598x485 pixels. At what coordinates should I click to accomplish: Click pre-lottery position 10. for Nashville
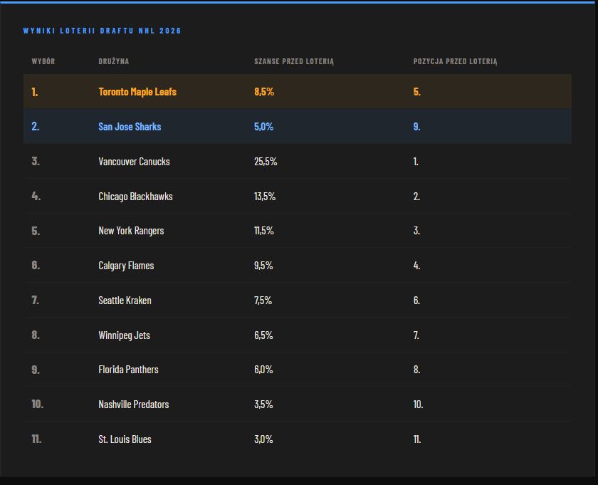tap(419, 404)
